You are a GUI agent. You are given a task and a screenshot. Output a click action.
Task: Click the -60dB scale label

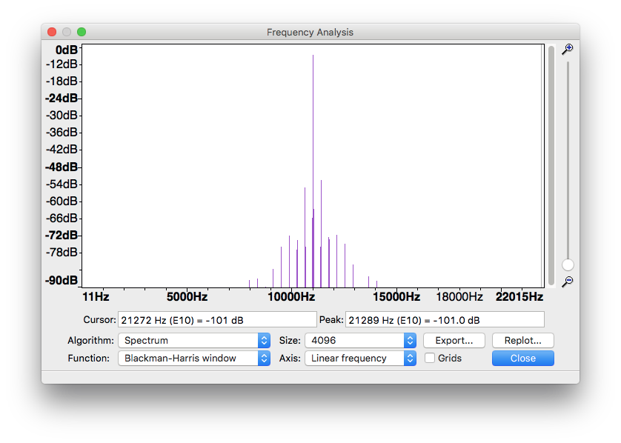[x=62, y=201]
